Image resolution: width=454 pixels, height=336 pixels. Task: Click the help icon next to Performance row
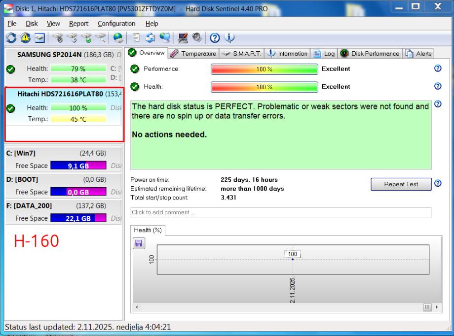coord(438,68)
